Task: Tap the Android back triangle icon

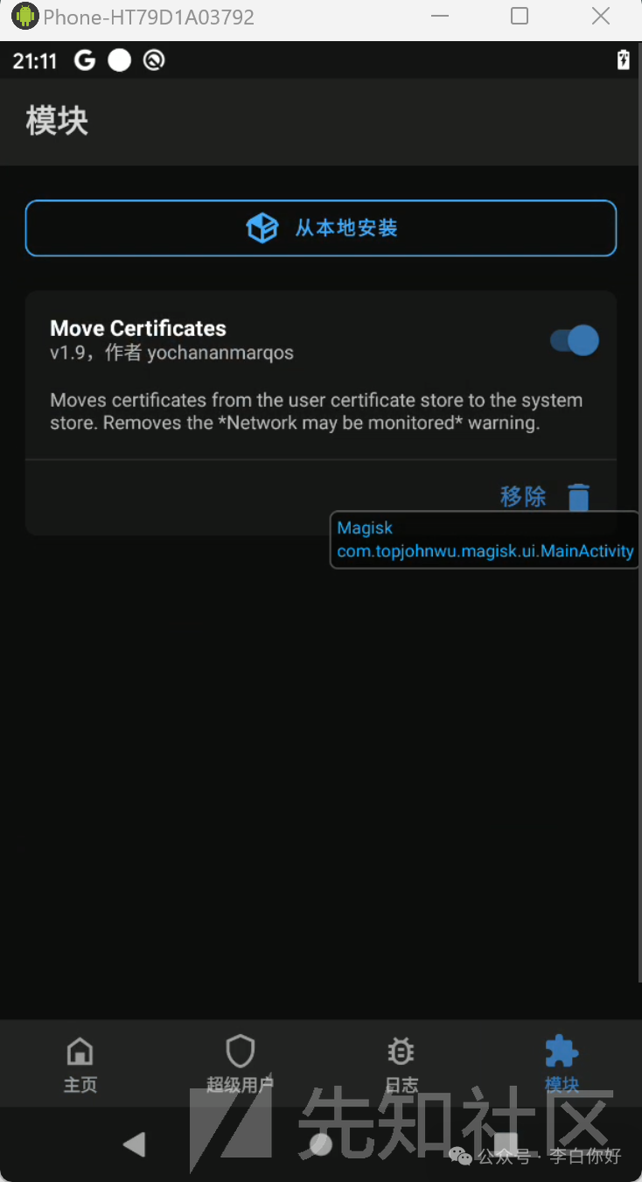Action: pos(134,1144)
